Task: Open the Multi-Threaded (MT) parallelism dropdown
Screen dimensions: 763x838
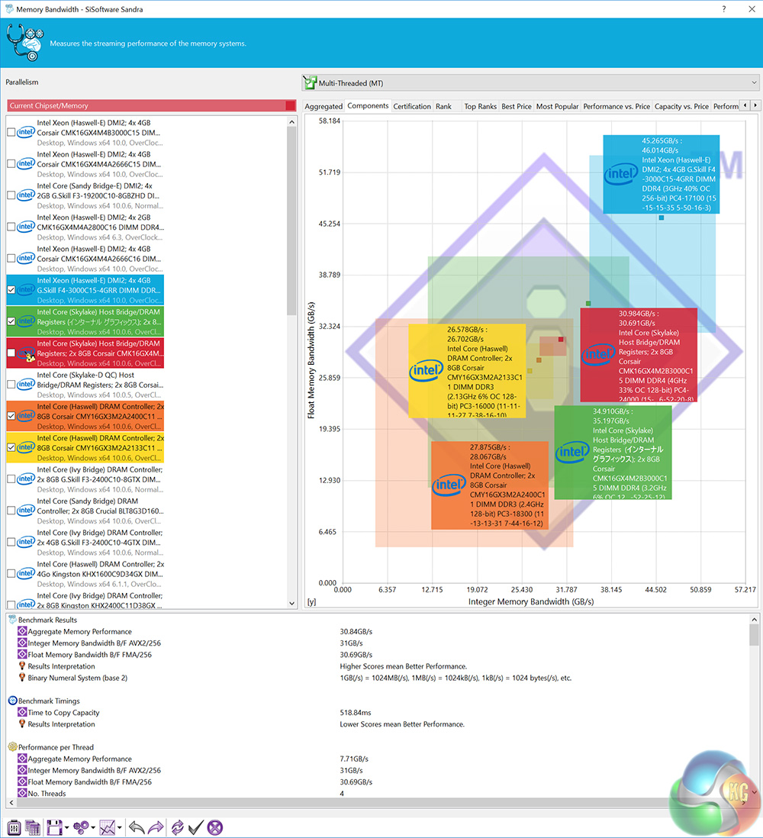Action: coord(530,83)
